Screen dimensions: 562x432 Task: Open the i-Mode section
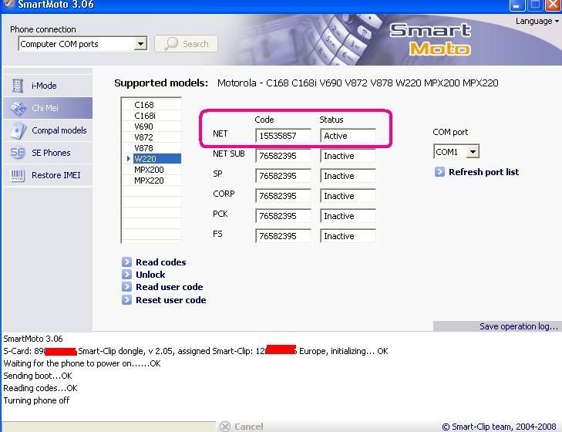point(48,86)
